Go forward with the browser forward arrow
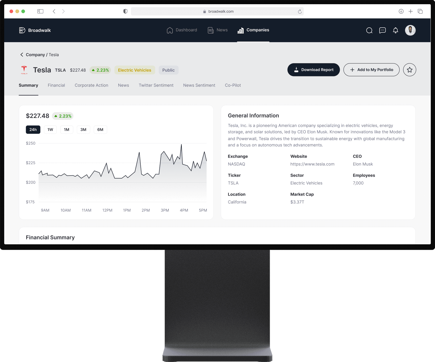Viewport: 435px width, 362px height. click(x=63, y=11)
